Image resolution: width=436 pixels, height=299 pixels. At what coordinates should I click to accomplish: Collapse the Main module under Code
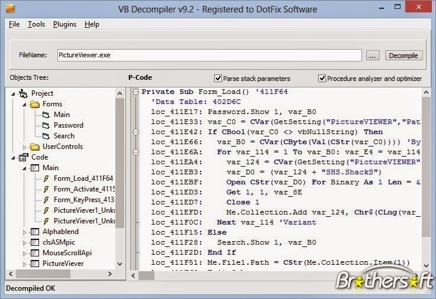24,168
